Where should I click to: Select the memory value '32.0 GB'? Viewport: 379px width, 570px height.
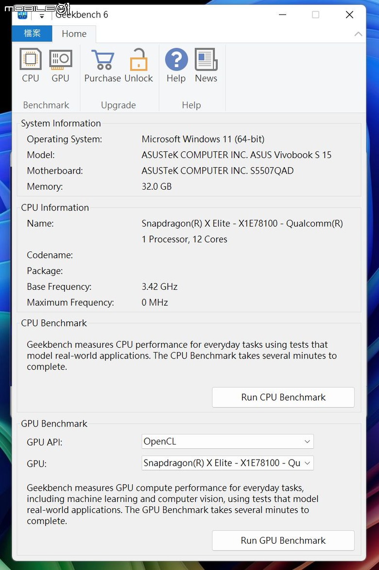(x=156, y=186)
